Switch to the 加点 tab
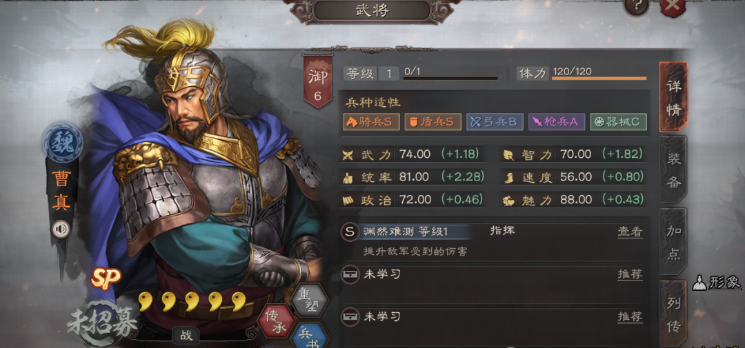Image resolution: width=745 pixels, height=348 pixels. point(674,242)
